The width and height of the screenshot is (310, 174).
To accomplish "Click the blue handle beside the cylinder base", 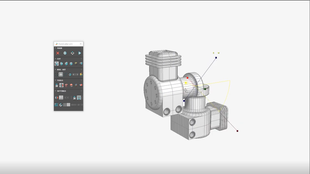I will coord(184,101).
